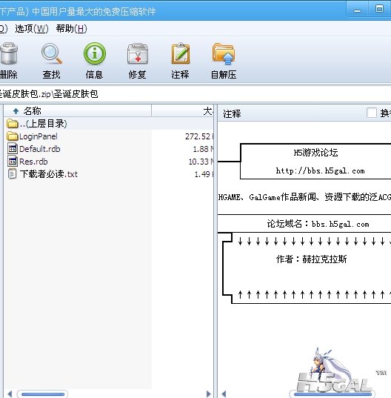Screen dimensions: 391x398
Task: Sort by the 大小 size column header
Action: tap(183, 111)
